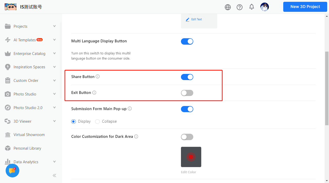The image size is (329, 183).
Task: Open the help question mark icon
Action: pos(240,7)
